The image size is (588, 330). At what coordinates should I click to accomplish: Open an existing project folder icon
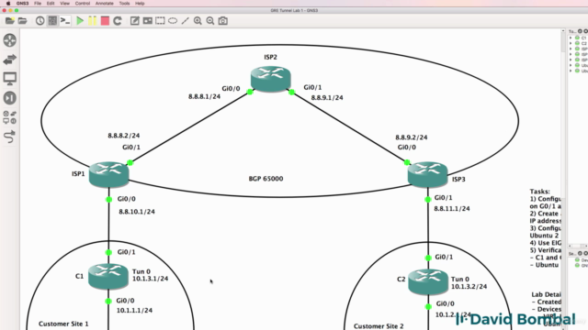point(22,21)
